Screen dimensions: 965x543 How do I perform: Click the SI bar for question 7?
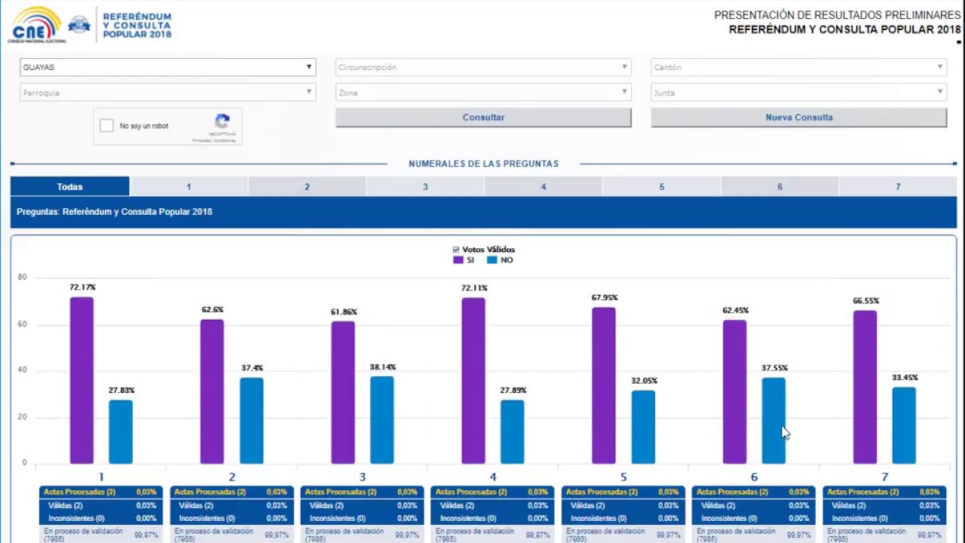point(865,387)
